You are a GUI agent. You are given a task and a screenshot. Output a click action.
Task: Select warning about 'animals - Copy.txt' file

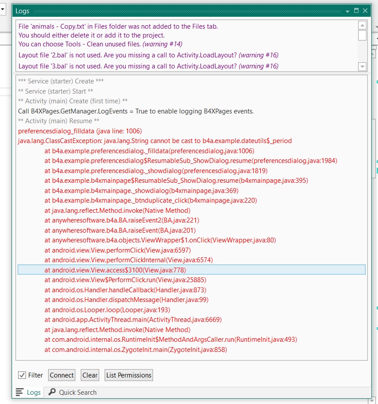click(x=118, y=35)
